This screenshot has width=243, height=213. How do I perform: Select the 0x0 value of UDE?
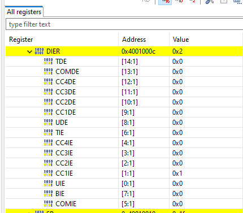[x=177, y=123]
